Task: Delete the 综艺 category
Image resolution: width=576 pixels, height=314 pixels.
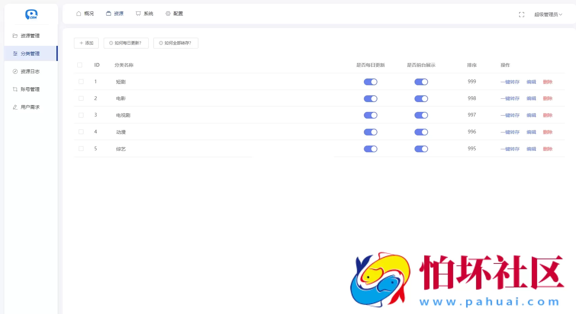Action: pos(547,149)
